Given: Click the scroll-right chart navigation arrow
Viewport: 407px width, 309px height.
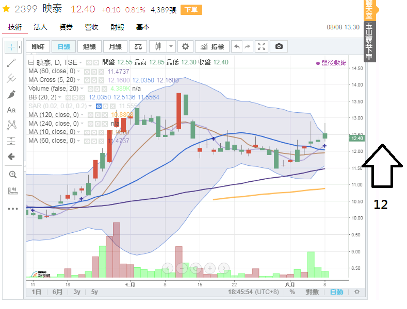Looking at the screenshot, I should (224, 268).
